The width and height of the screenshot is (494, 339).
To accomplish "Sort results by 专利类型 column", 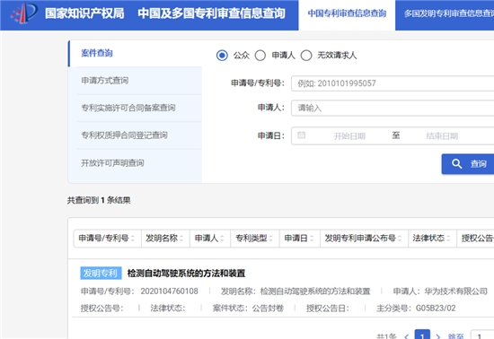I will (x=254, y=239).
